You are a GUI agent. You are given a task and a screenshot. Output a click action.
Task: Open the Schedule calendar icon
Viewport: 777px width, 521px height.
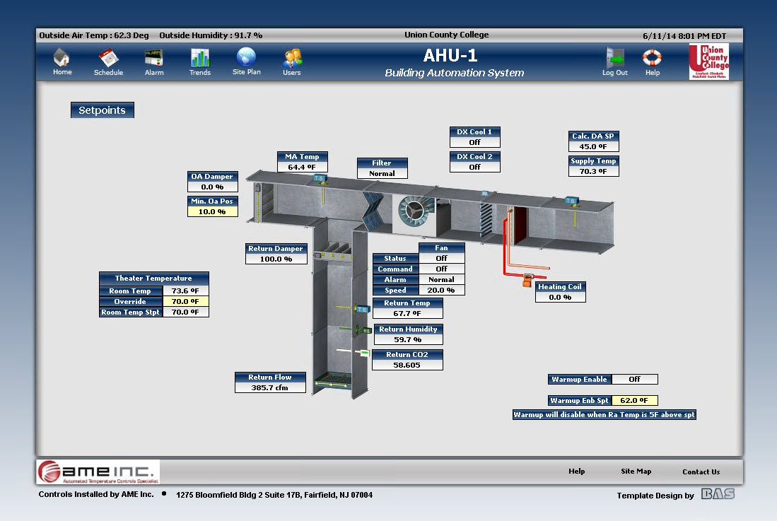[x=108, y=58]
